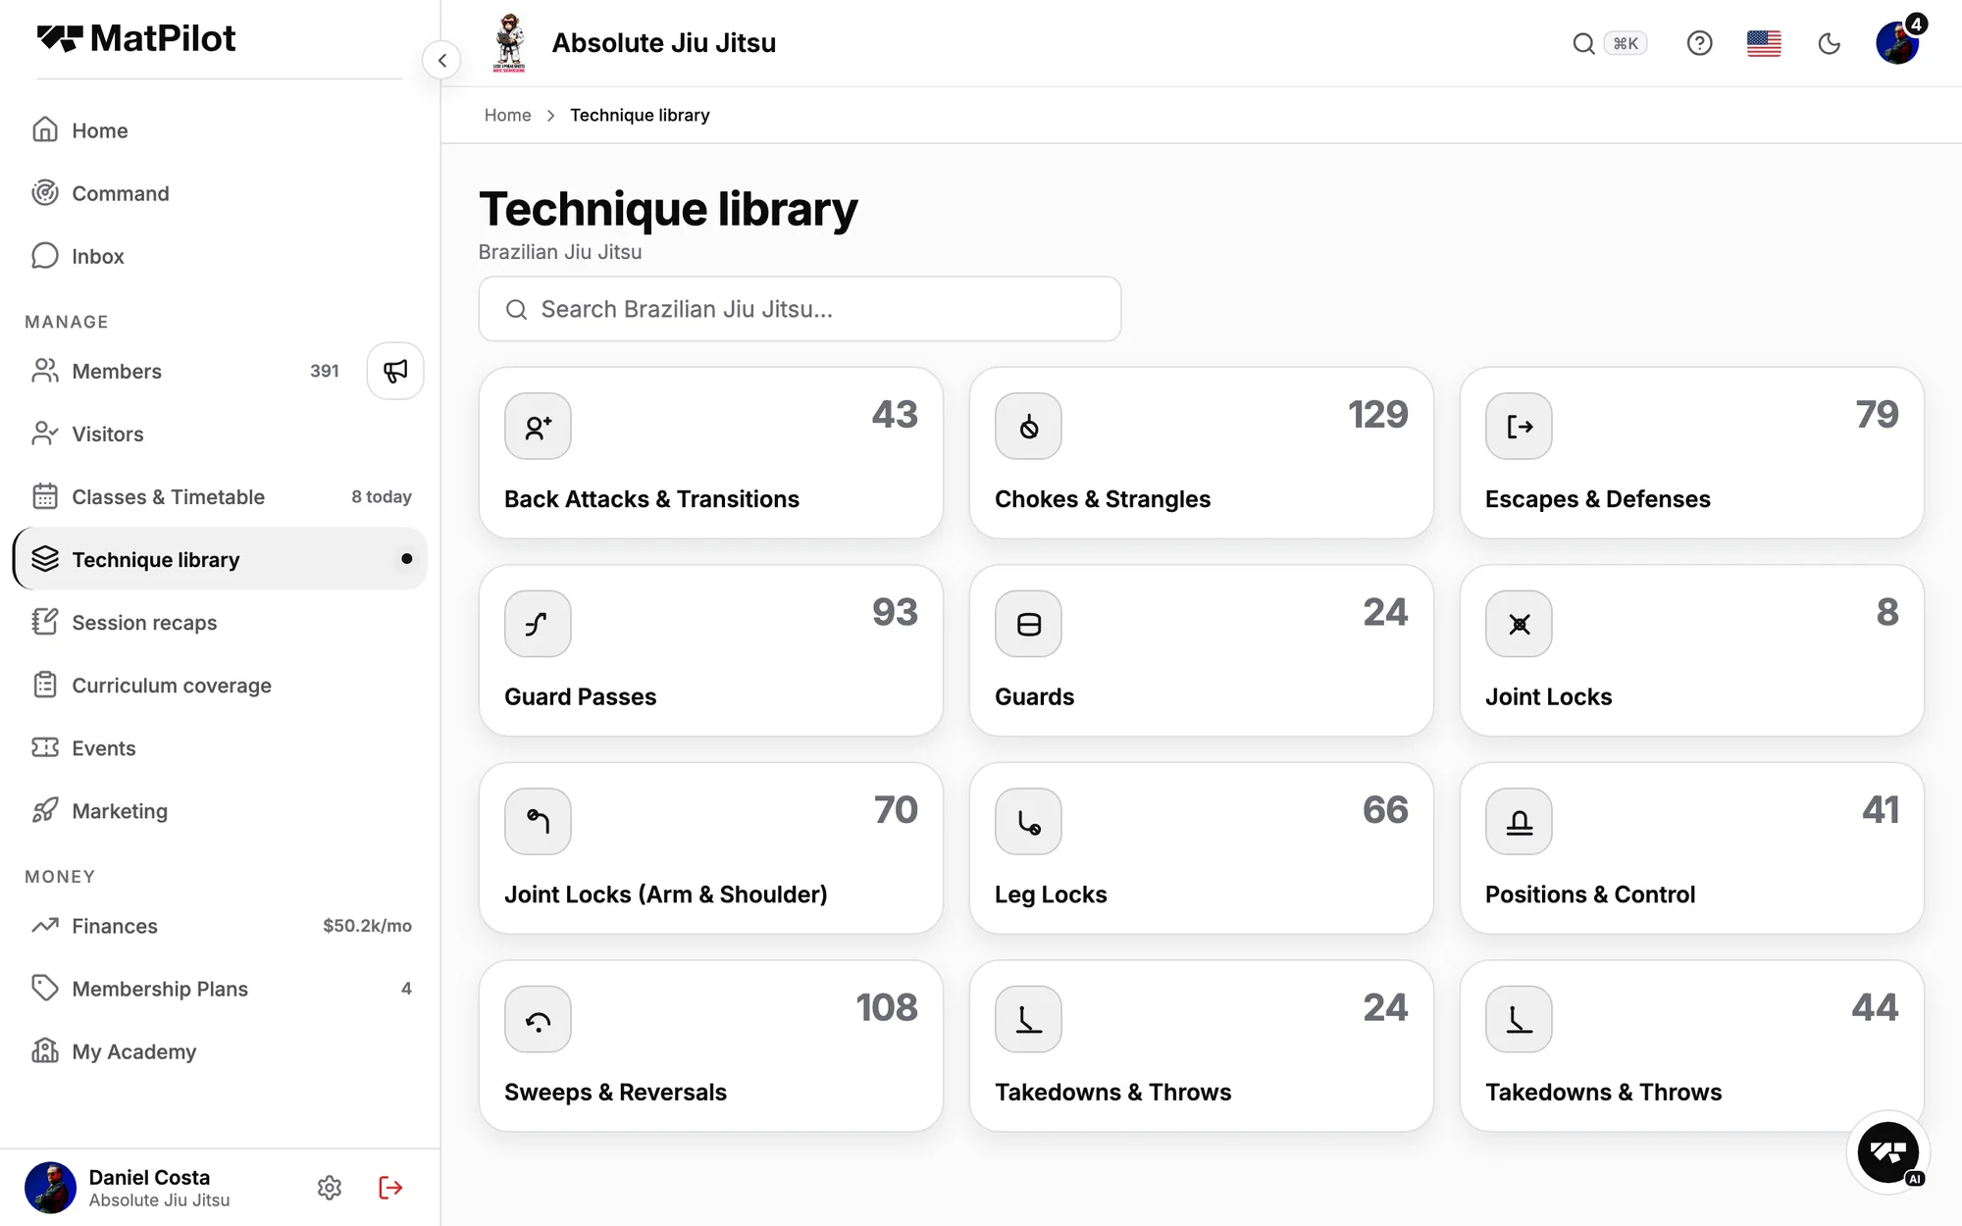Open the Leg Locks card title
The image size is (1962, 1226).
(x=1051, y=894)
